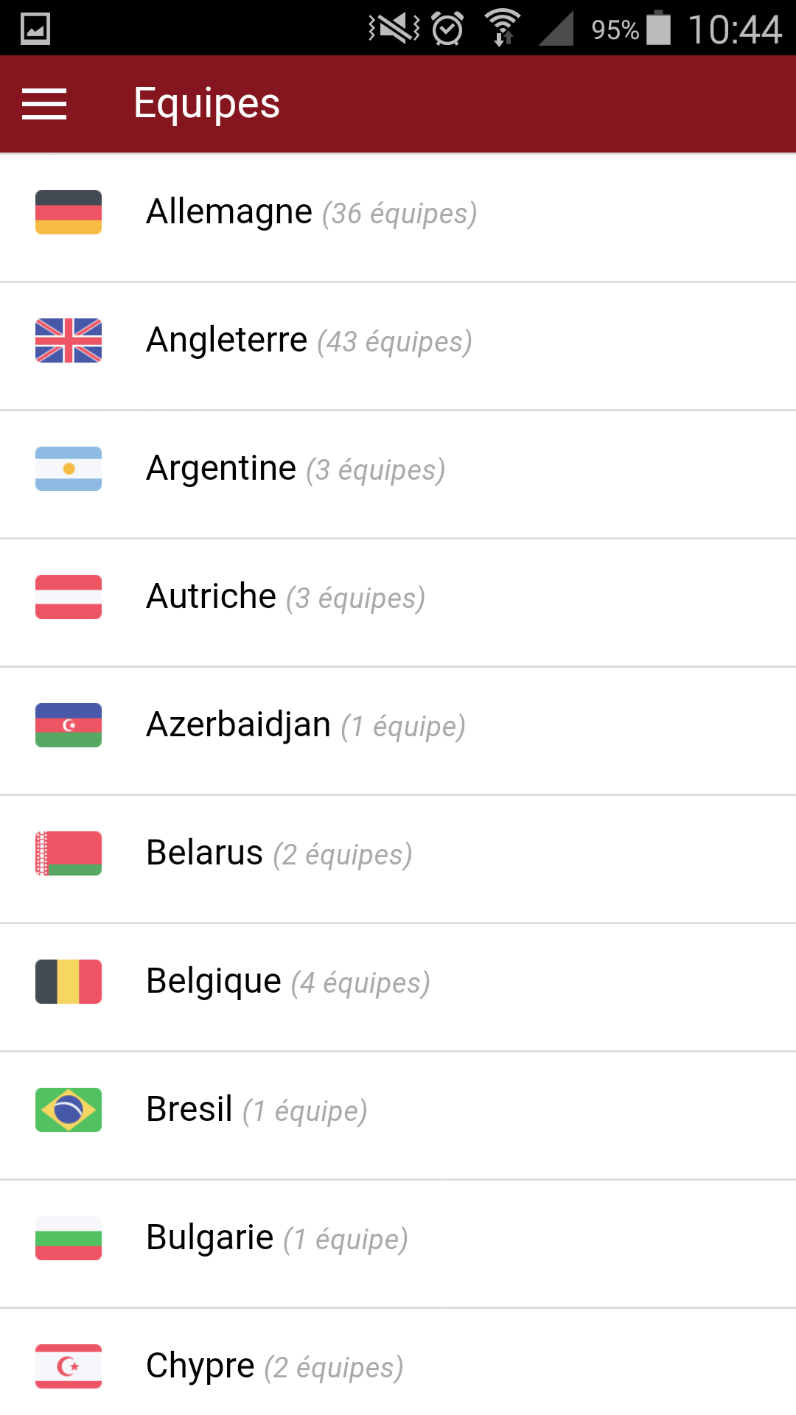Choose Autriche from the country list

pyautogui.click(x=398, y=603)
